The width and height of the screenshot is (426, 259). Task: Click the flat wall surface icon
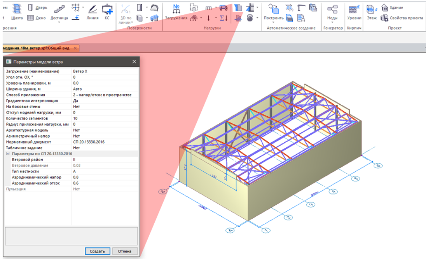click(140, 7)
